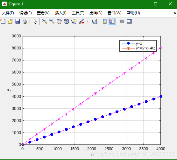Expand the brush color dropdown arrow
177x160 pixels.
click(87, 21)
